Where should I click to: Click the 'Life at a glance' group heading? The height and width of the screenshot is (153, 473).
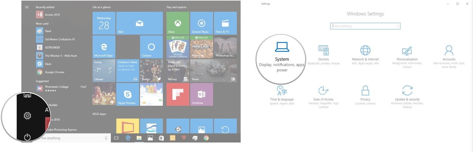101,7
